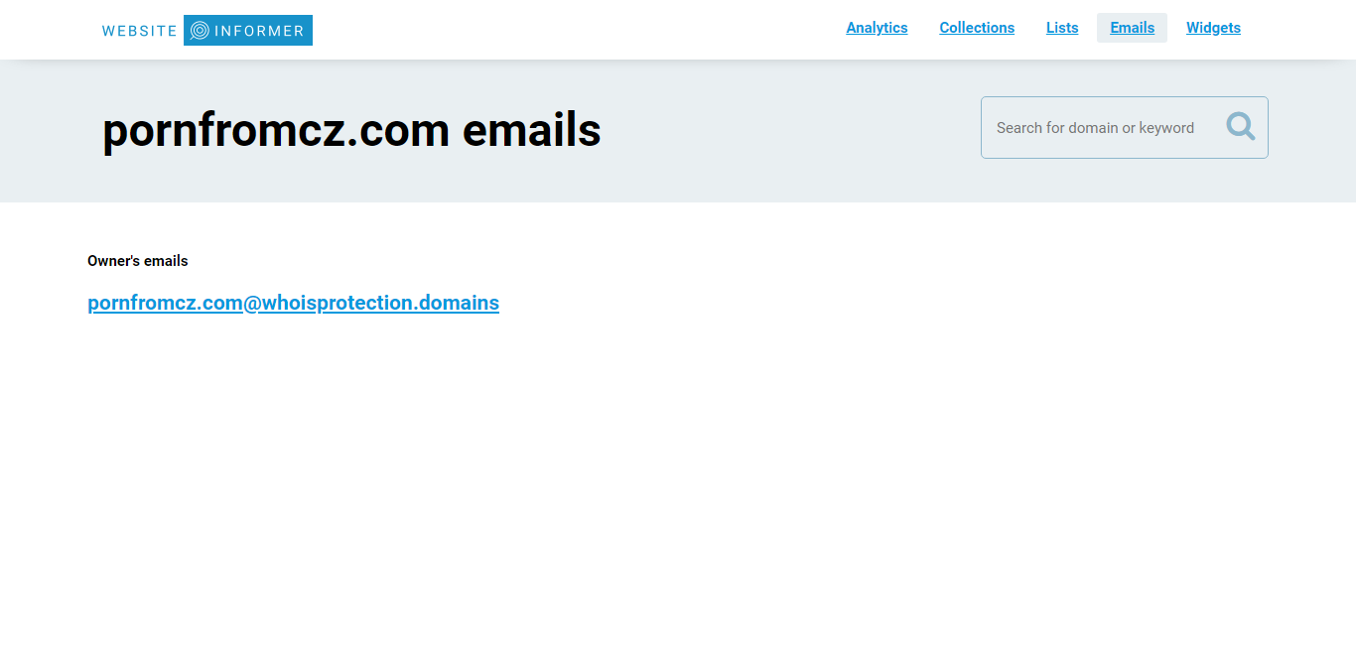Focus the domain or keyword search field
1356x652 pixels.
click(1124, 127)
